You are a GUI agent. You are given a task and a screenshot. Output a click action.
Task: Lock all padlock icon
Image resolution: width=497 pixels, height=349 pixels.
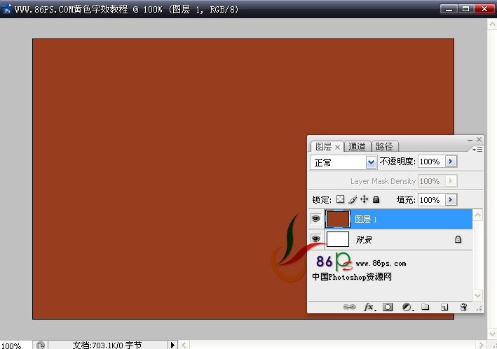(376, 199)
